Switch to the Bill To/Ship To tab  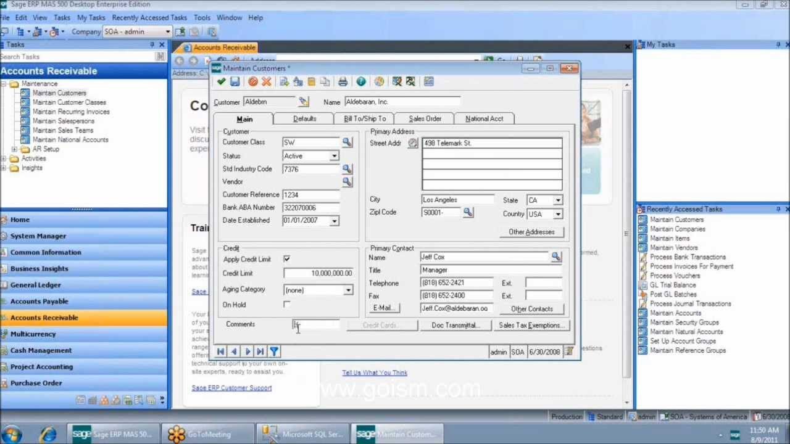click(364, 118)
